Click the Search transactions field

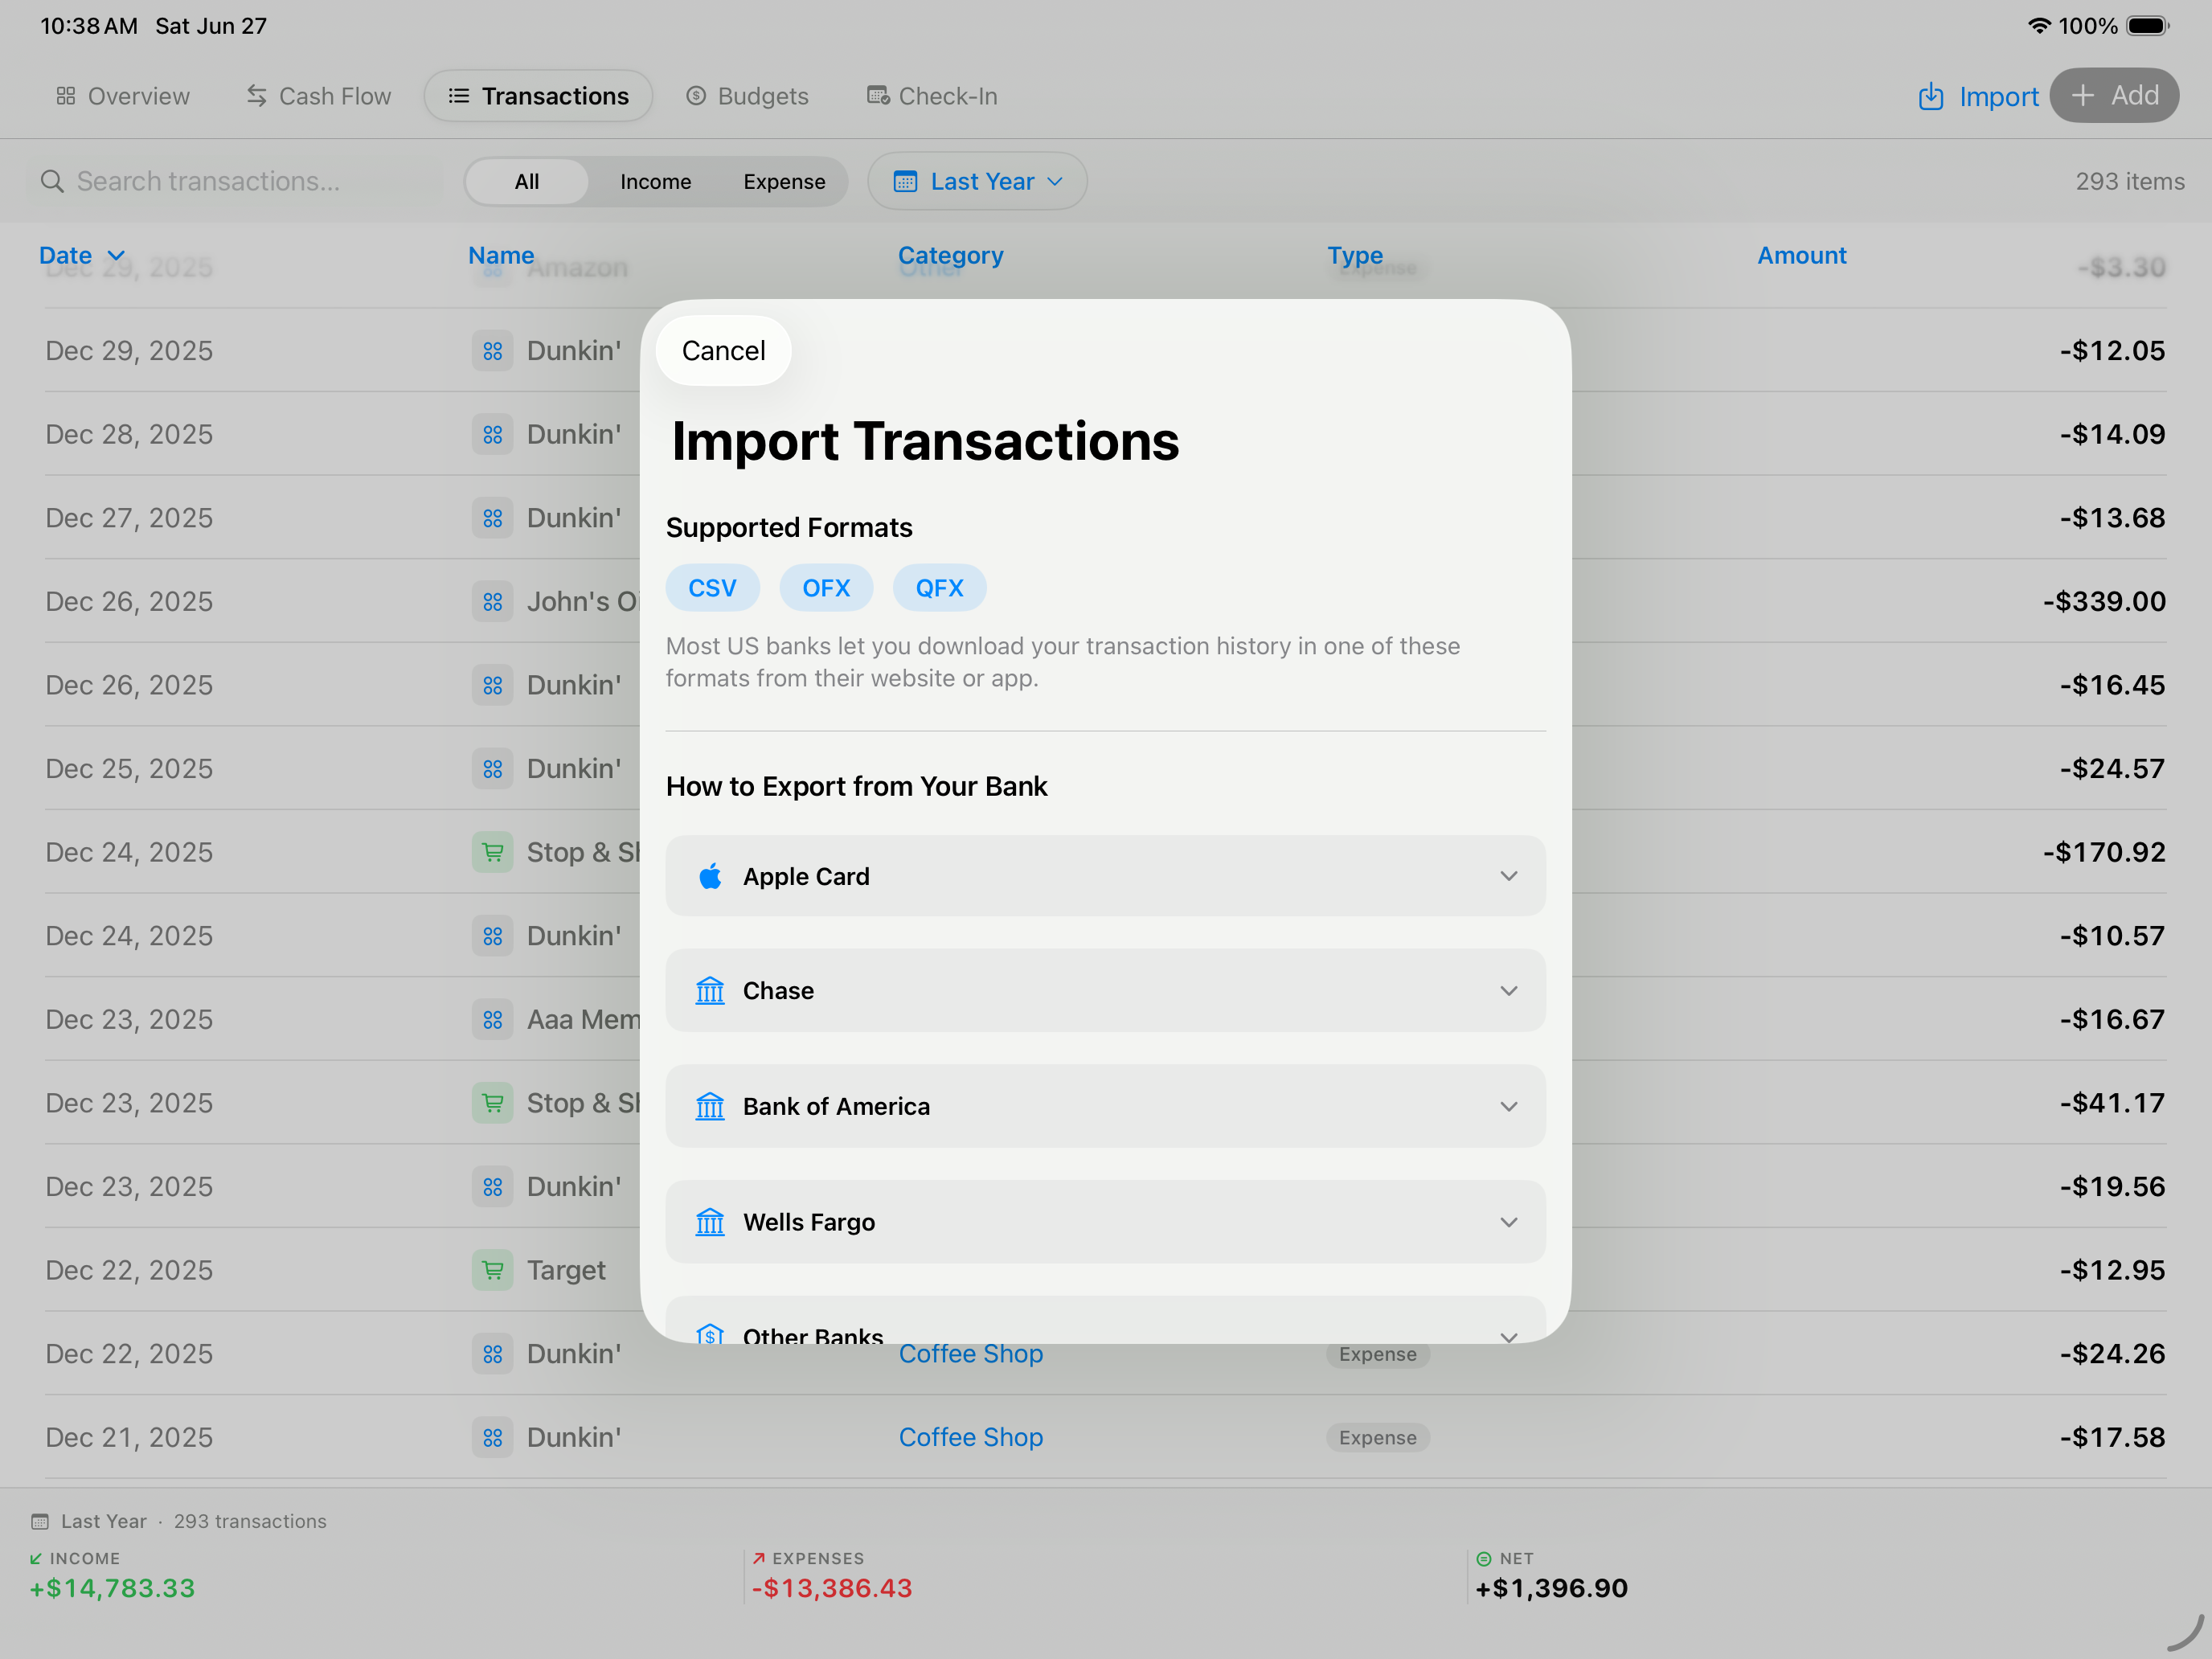238,181
